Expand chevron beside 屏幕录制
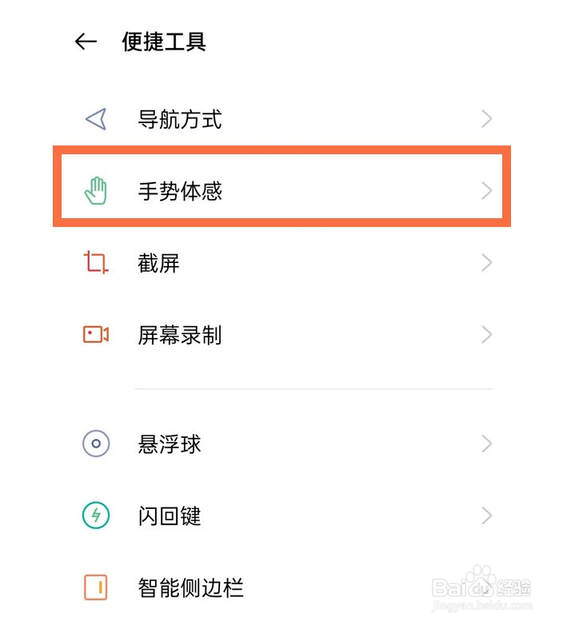The height and width of the screenshot is (625, 563). [x=486, y=334]
